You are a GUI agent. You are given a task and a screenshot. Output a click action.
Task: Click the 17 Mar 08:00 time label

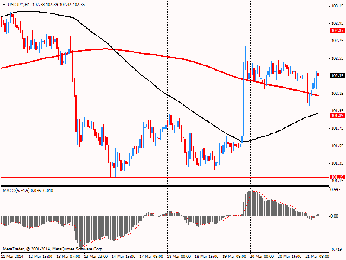(x=151, y=257)
